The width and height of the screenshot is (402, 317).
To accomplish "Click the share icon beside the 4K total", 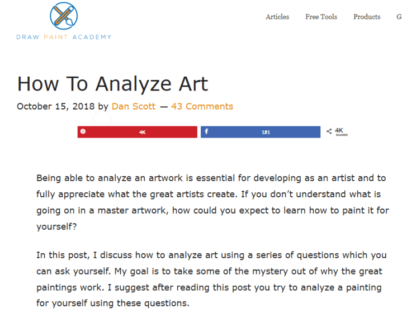I will (329, 132).
